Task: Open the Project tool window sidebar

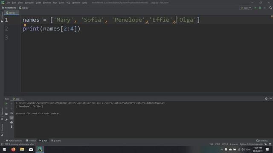Action: coord(2,17)
